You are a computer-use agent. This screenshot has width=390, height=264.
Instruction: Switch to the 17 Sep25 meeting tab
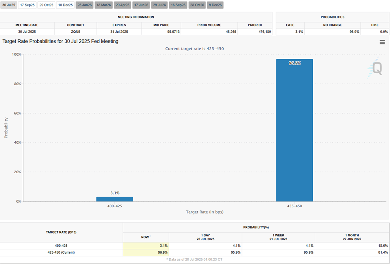click(27, 5)
